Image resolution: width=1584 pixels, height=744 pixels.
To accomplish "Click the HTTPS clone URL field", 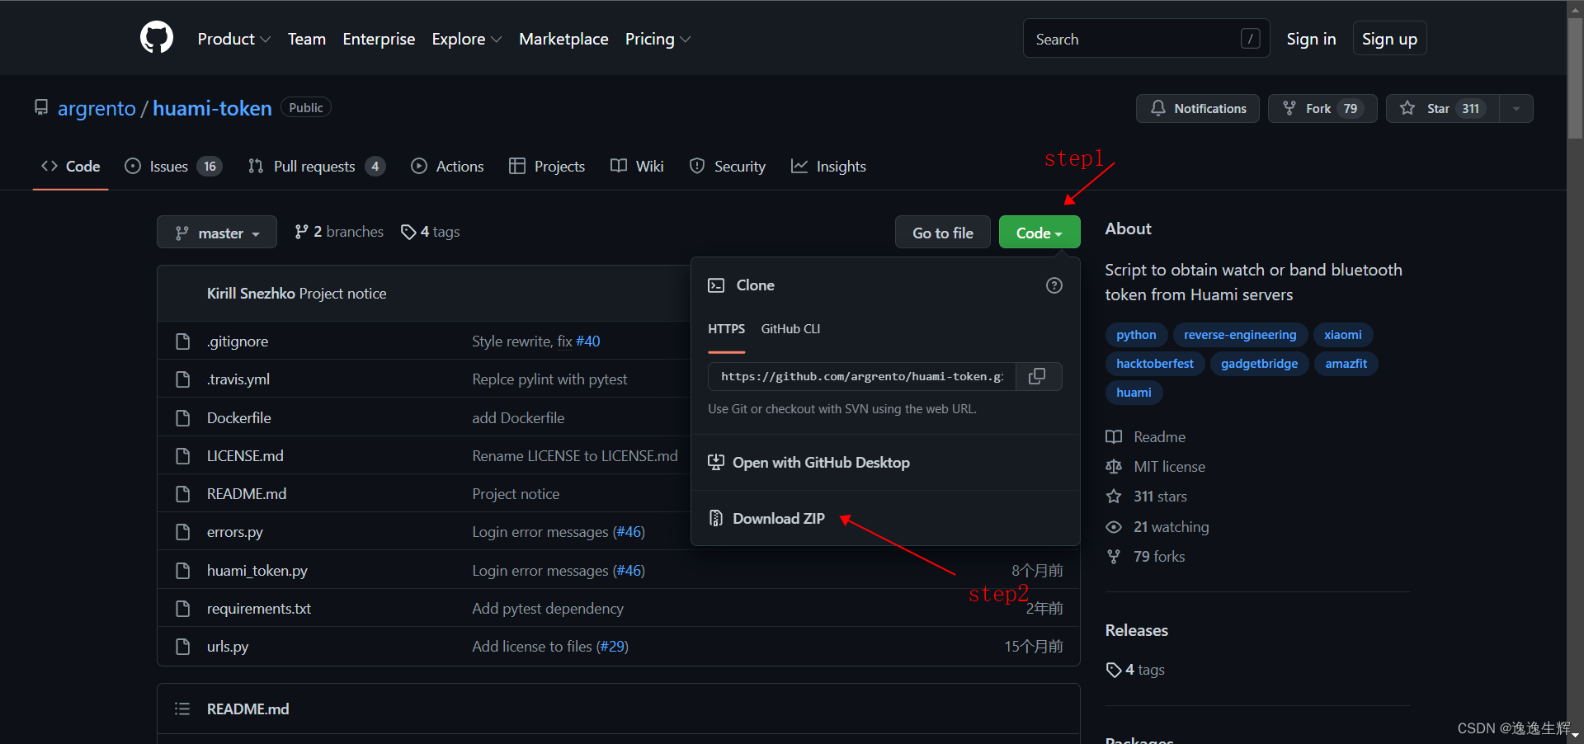I will coord(862,376).
